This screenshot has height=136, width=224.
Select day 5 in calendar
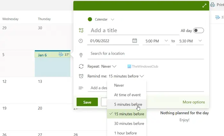pos(3,55)
